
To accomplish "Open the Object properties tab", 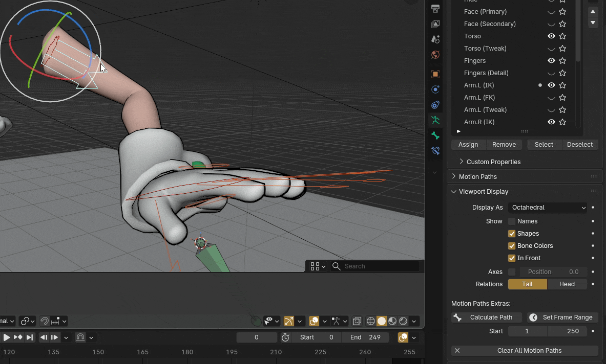I will pyautogui.click(x=435, y=74).
